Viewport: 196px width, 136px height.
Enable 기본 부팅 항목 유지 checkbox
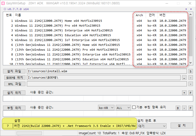click(x=134, y=107)
